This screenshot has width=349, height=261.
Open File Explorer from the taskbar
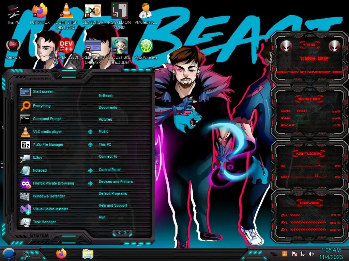(88, 254)
